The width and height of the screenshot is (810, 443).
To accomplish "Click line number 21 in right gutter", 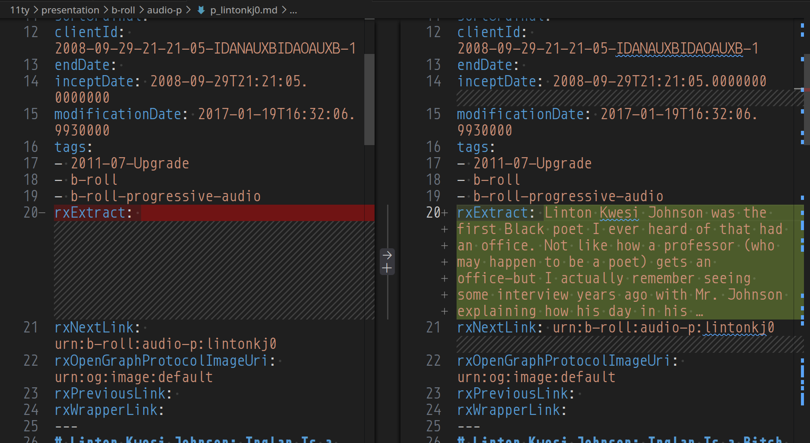I will (x=433, y=328).
